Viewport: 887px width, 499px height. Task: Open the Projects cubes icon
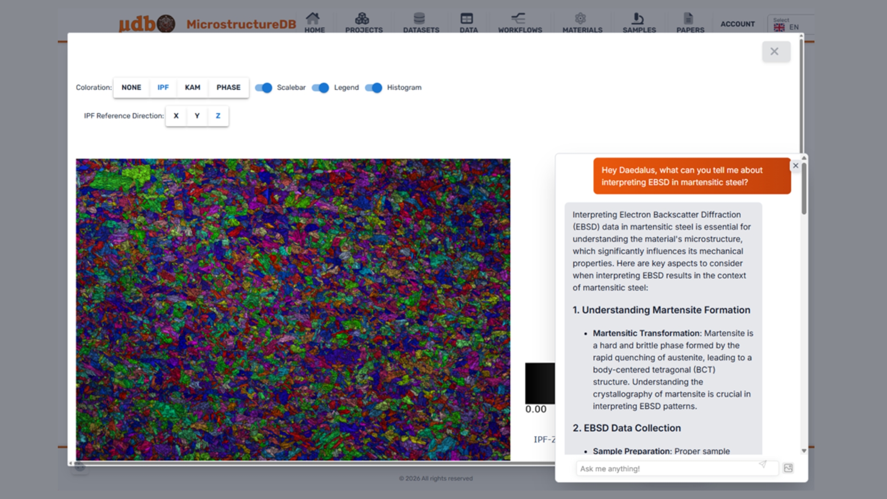[362, 18]
